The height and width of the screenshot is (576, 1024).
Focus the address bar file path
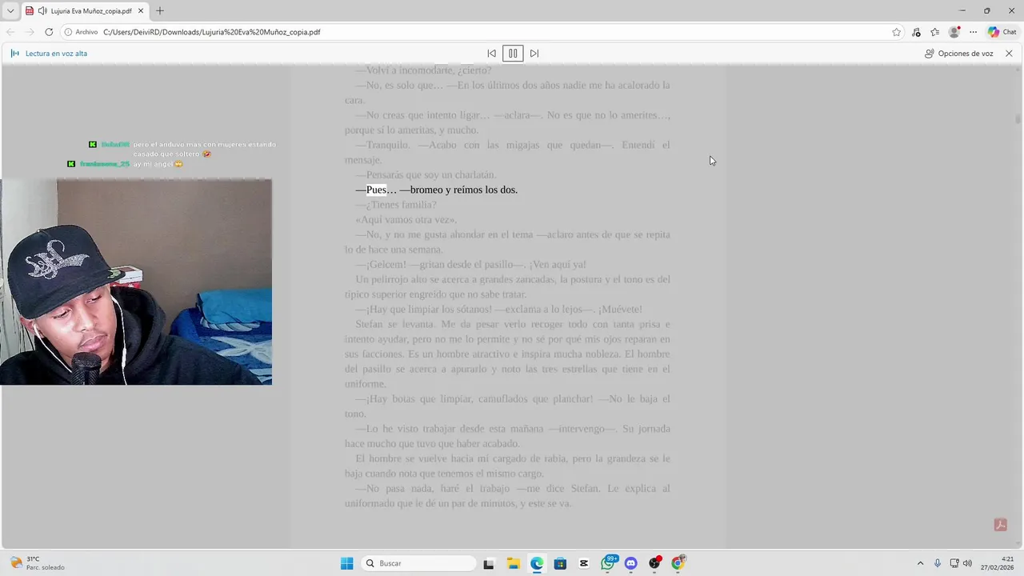[212, 32]
